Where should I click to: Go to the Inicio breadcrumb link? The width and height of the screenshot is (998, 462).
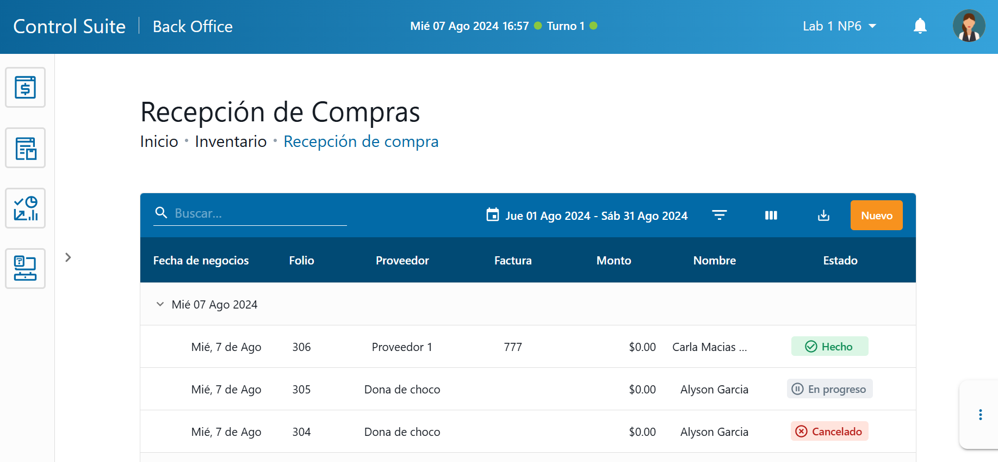pyautogui.click(x=159, y=141)
